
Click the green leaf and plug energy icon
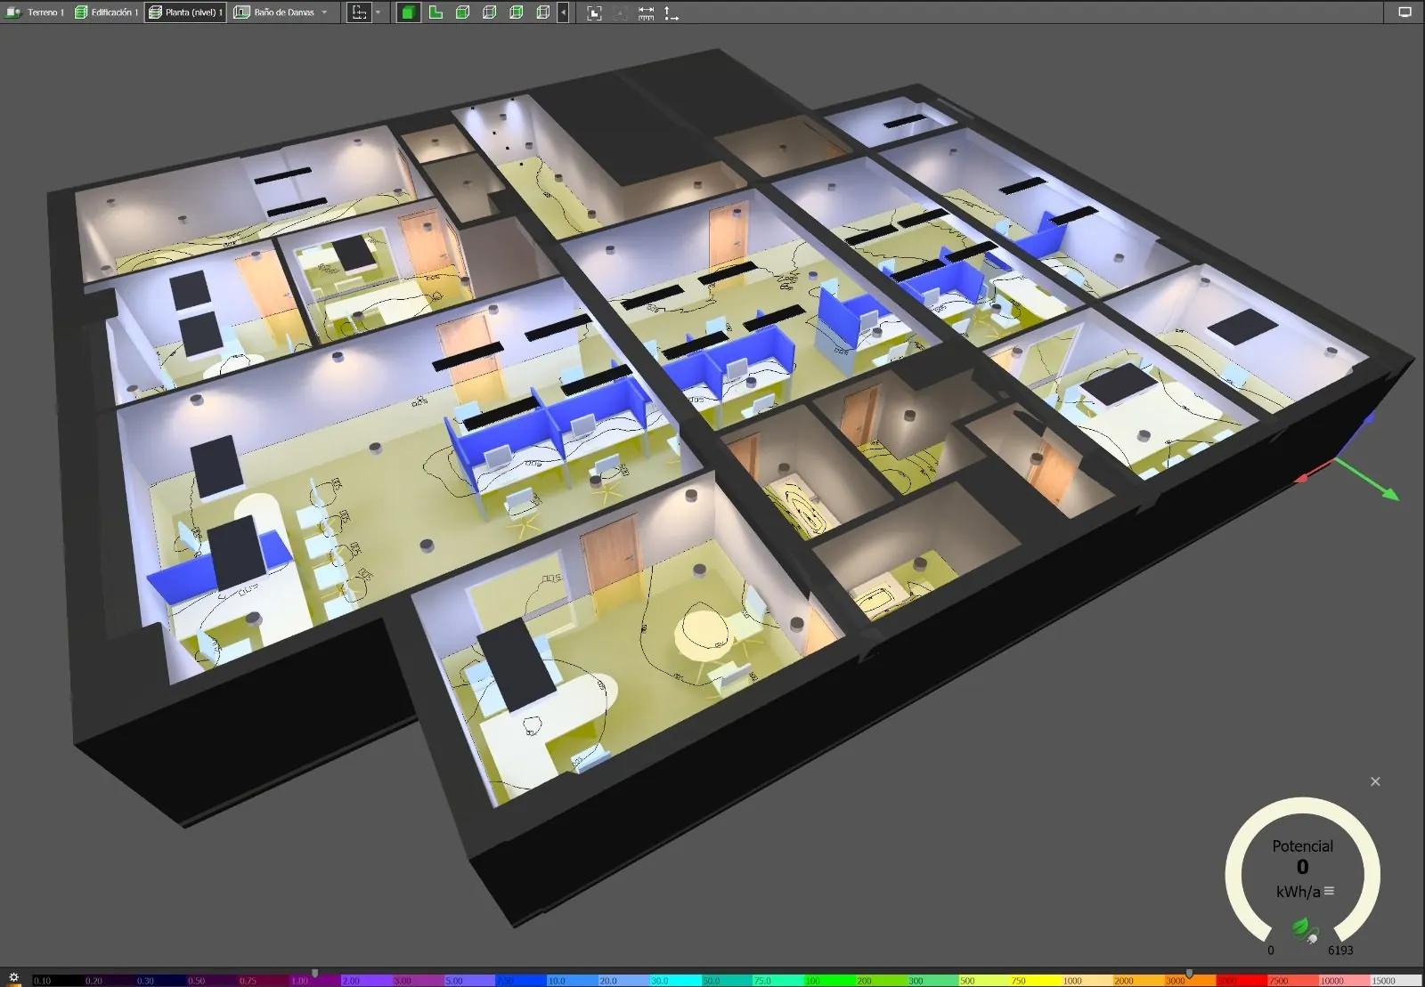(1306, 931)
